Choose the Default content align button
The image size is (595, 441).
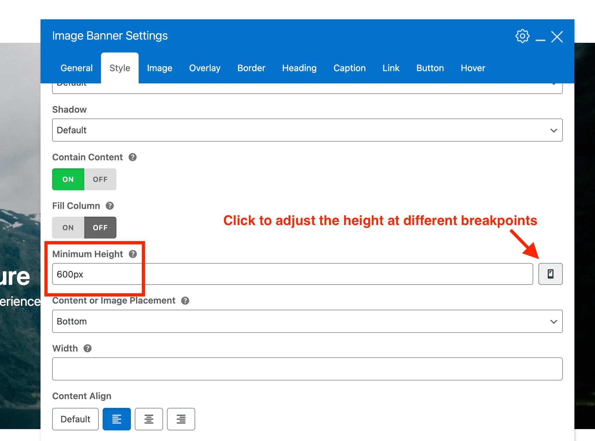coord(75,419)
